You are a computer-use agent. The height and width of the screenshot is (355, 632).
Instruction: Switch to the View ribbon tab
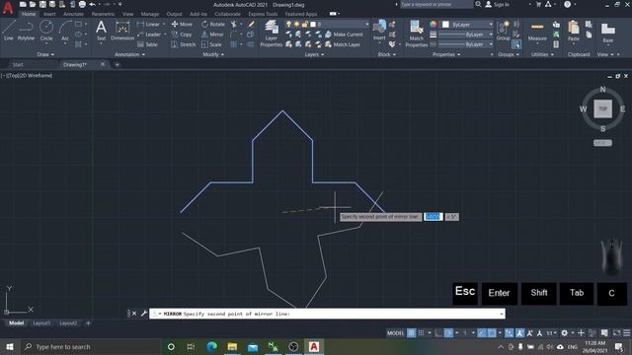[127, 14]
